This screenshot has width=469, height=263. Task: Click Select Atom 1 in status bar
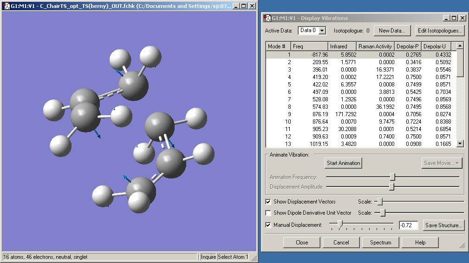coord(233,257)
